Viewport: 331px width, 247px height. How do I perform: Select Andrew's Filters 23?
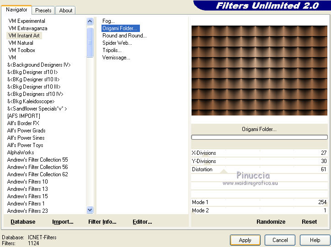click(x=27, y=211)
